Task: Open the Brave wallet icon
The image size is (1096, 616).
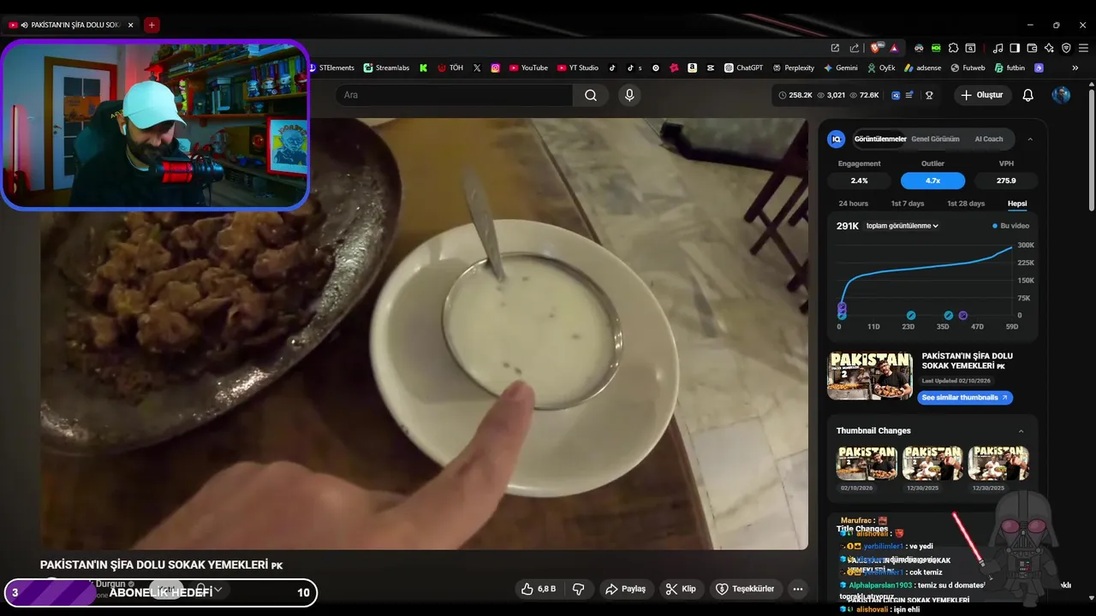Action: [1032, 48]
